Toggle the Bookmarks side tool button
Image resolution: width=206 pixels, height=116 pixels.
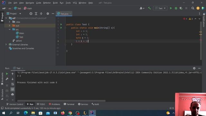2,79
